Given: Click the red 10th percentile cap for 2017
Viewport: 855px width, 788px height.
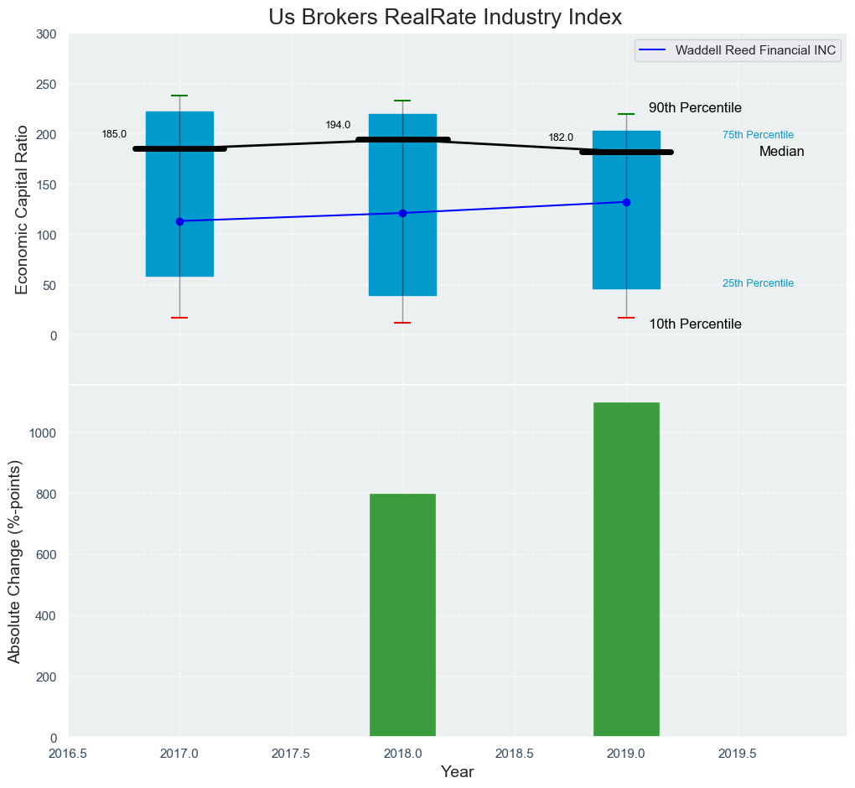Looking at the screenshot, I should 179,318.
